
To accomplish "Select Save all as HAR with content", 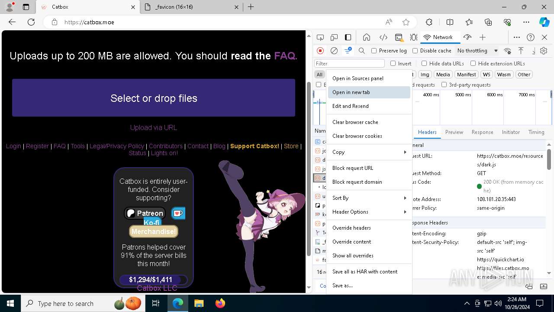I will click(369, 272).
